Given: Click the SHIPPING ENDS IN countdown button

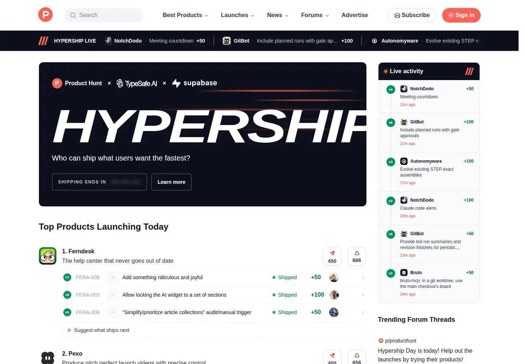Looking at the screenshot, I should pos(99,182).
